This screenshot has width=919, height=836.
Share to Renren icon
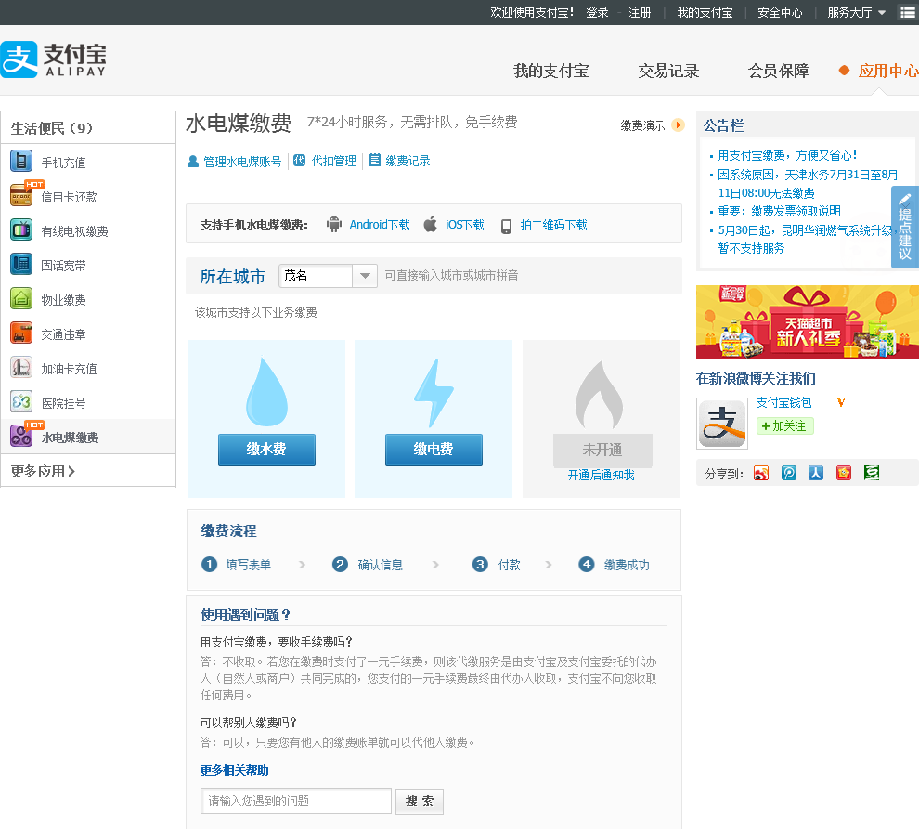click(816, 473)
